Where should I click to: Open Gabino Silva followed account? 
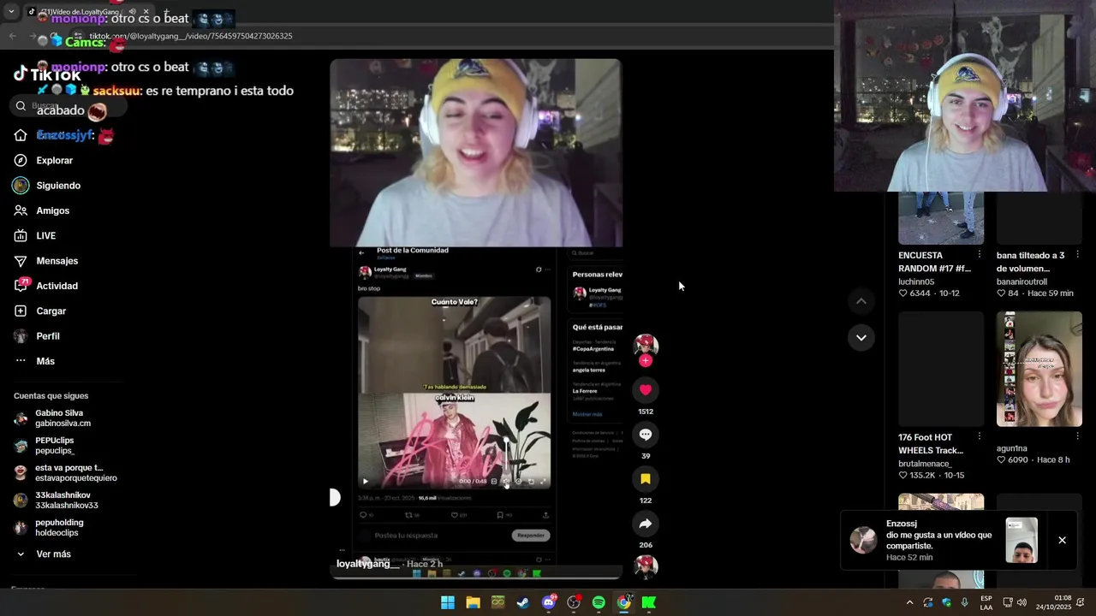pyautogui.click(x=53, y=418)
